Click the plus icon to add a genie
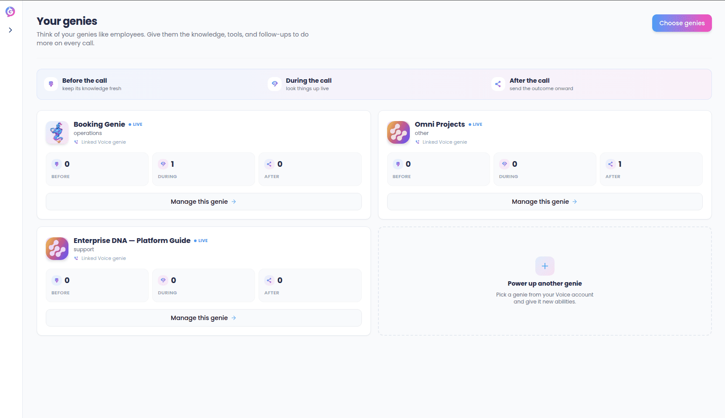 click(545, 266)
